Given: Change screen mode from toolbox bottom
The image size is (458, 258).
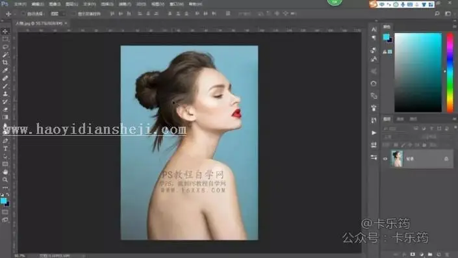Looking at the screenshot, I should point(5,220).
